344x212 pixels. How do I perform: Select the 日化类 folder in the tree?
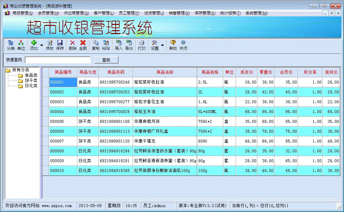[31, 86]
